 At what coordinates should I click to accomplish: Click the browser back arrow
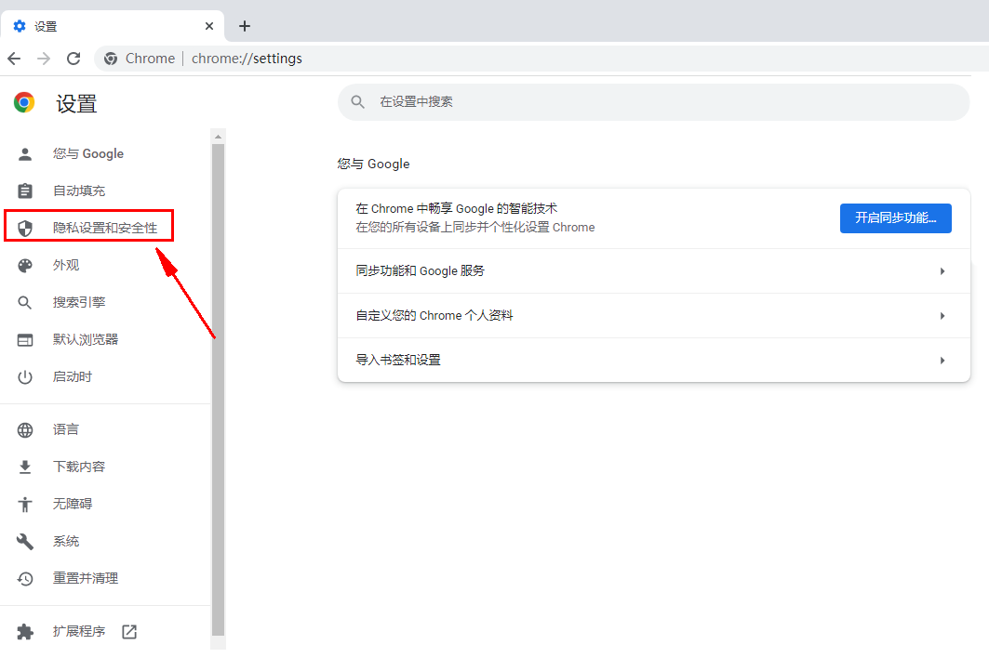(x=14, y=59)
